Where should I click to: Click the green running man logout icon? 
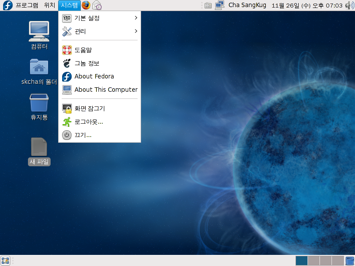click(x=67, y=122)
